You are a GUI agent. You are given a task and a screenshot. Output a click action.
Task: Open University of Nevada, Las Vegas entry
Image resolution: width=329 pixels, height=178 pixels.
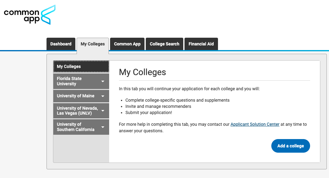pos(77,111)
